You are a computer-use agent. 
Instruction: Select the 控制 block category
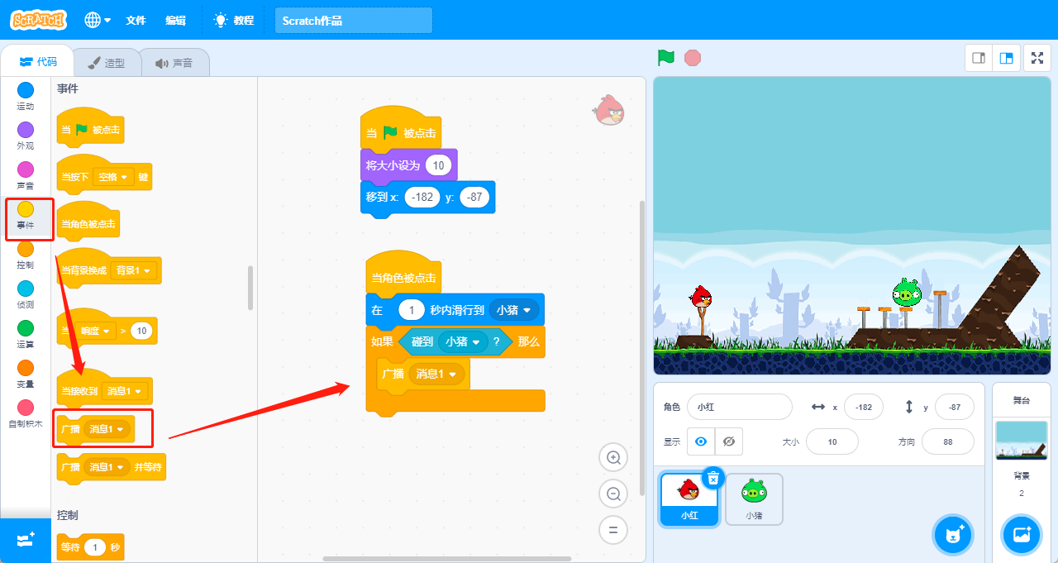(26, 255)
